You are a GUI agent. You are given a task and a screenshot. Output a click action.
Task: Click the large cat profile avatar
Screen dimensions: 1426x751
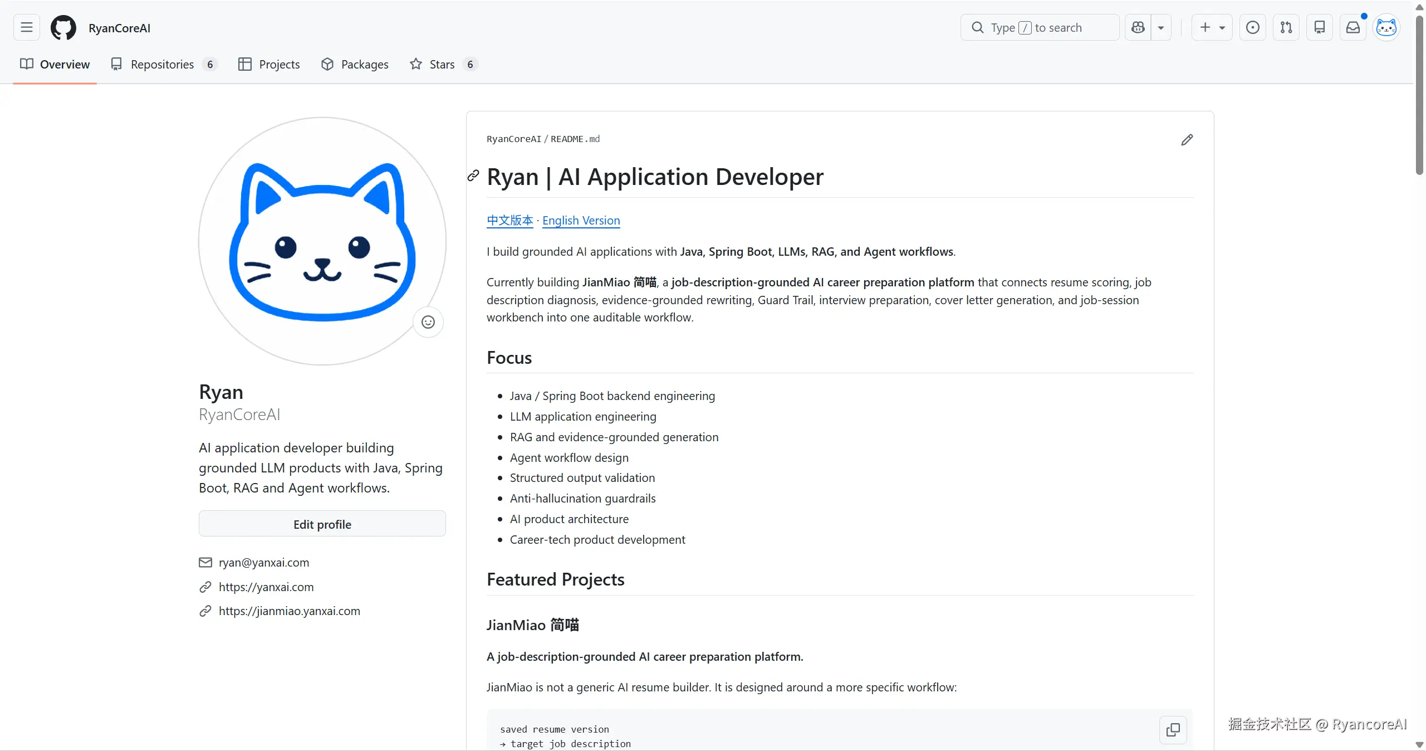pos(322,241)
